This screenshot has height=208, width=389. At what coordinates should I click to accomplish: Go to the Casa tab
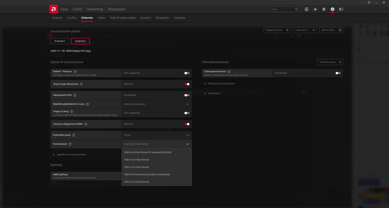pos(64,9)
